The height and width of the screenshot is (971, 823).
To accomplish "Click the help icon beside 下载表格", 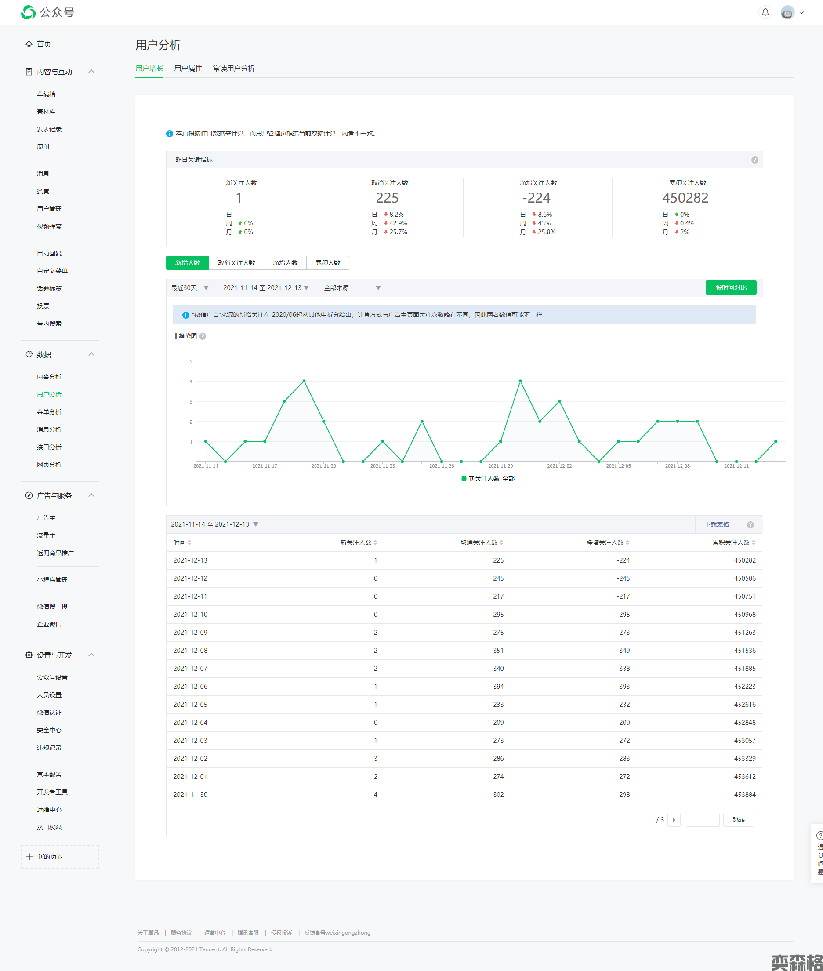I will point(750,524).
